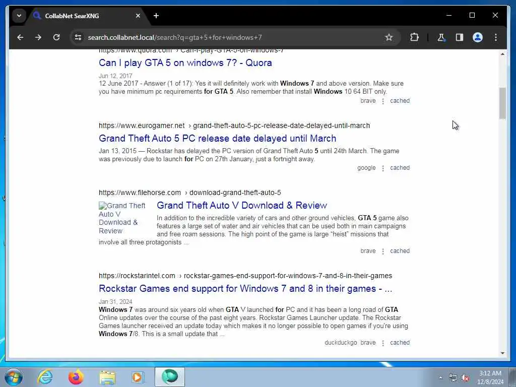Click the scrollbar up arrow
Image resolution: width=516 pixels, height=387 pixels.
coord(502,53)
